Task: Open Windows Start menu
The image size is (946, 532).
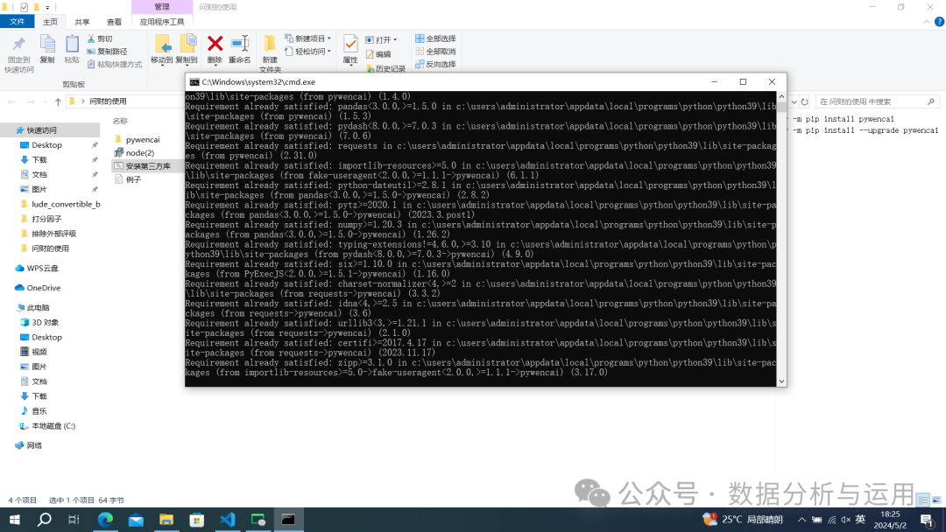Action: point(15,520)
